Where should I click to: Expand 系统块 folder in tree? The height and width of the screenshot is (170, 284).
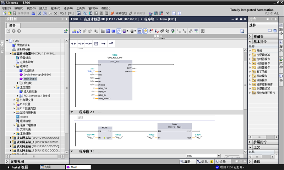tap(18, 83)
